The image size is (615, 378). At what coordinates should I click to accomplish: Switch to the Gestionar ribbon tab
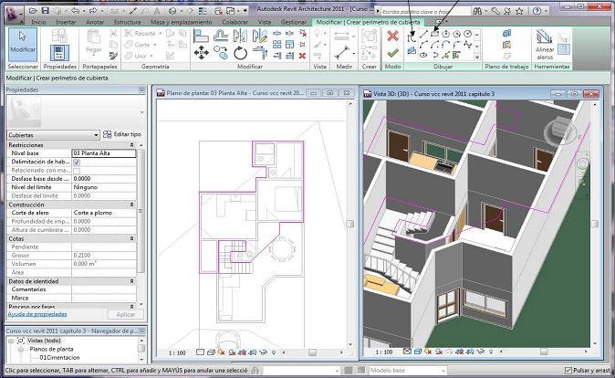293,20
